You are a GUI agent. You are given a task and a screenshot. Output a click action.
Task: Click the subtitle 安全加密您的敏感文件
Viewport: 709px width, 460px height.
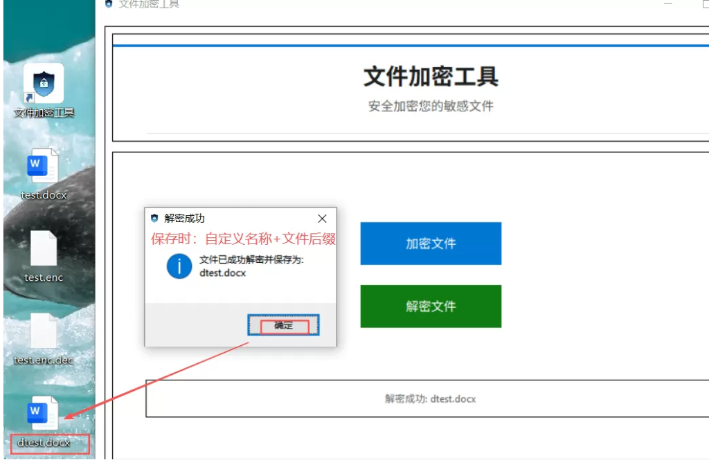[431, 107]
